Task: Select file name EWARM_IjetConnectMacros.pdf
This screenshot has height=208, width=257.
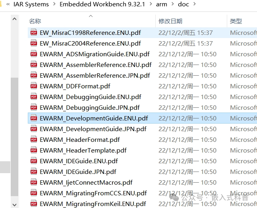Action: (x=86, y=183)
